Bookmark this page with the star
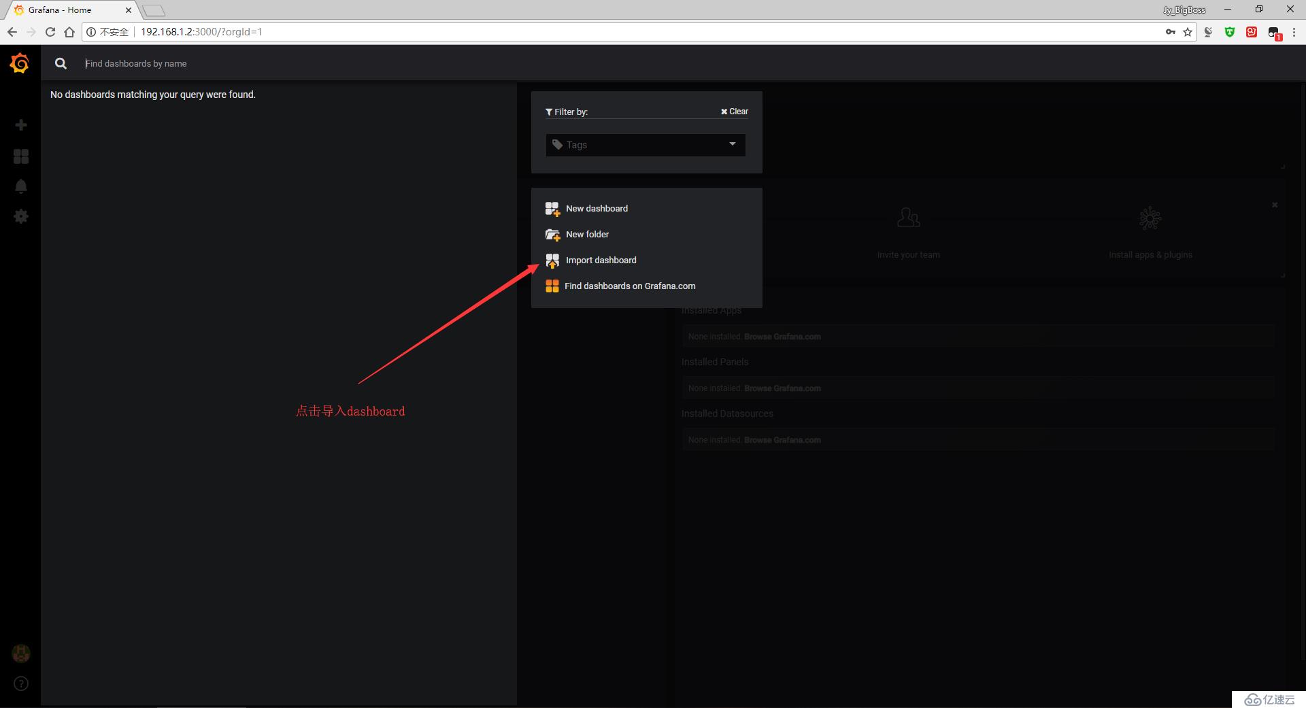1306x708 pixels. 1188,32
